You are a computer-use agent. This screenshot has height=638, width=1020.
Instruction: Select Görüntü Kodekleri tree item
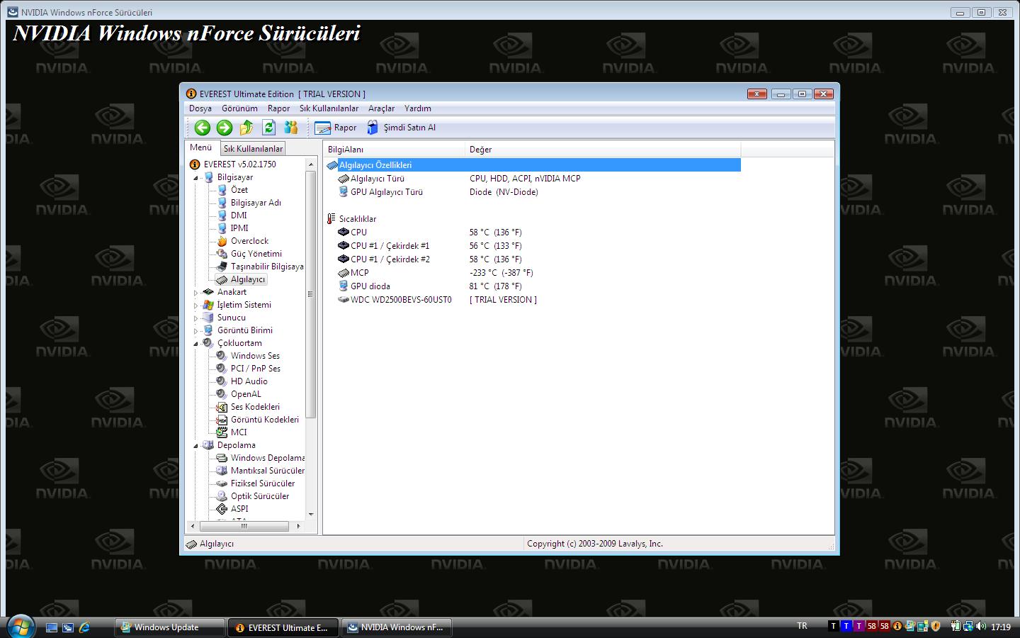[x=265, y=420]
